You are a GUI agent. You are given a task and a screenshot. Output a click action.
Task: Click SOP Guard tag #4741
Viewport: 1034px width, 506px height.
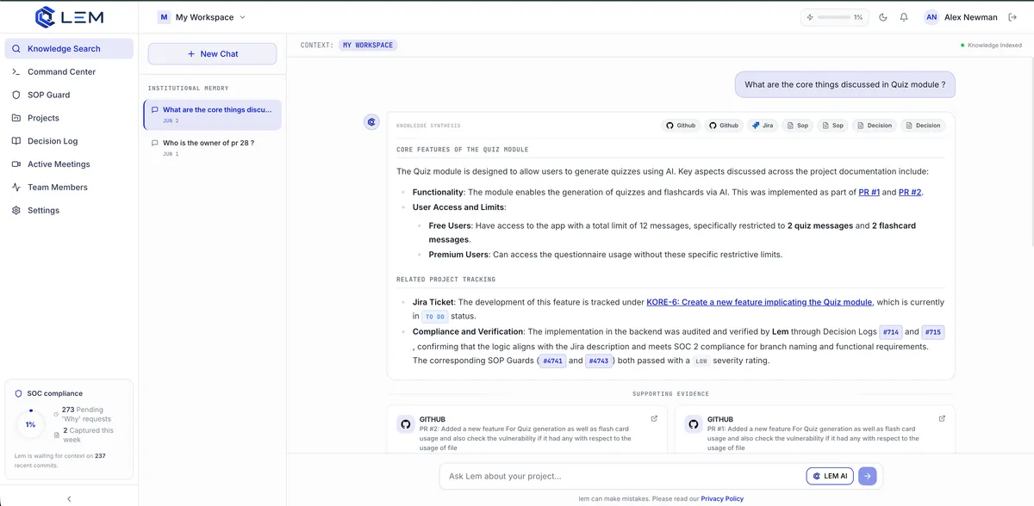pos(552,361)
